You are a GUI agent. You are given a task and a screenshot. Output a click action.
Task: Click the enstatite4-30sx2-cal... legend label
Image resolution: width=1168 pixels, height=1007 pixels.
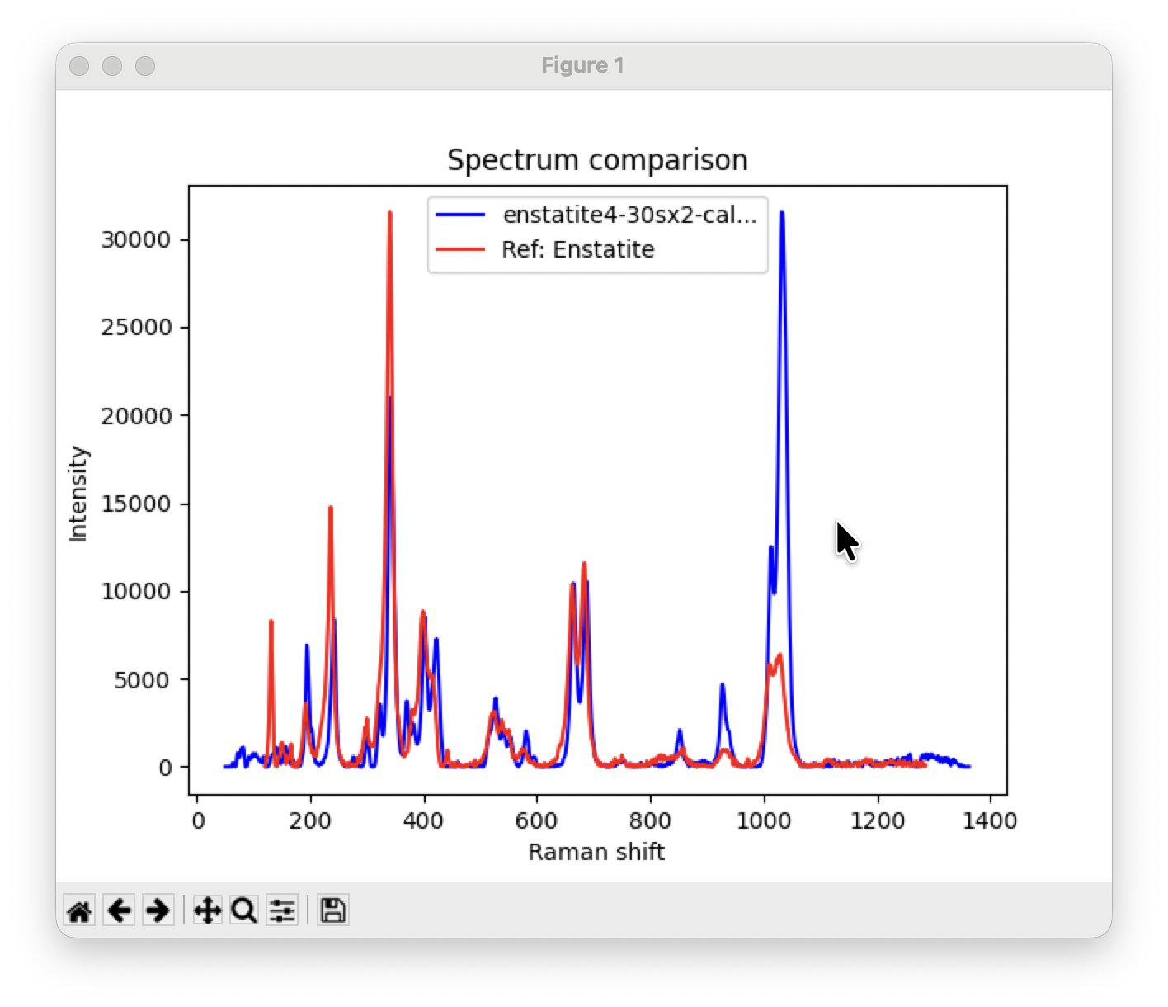click(629, 215)
